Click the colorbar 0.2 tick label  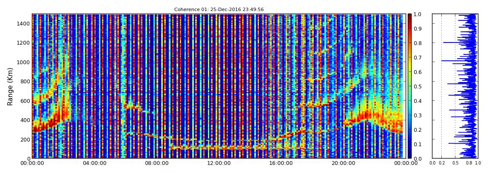tap(418, 130)
